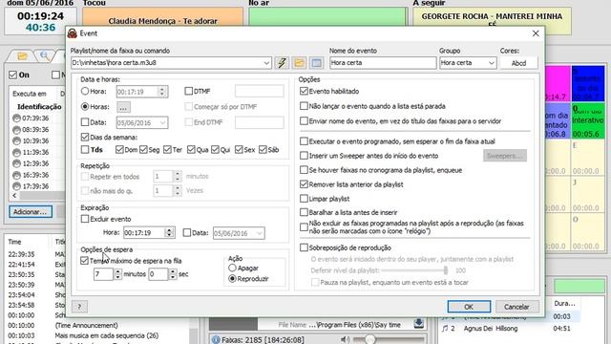Viewport: 611px width, 344px height.
Task: Enable Sobreposição de reprodução checkbox
Action: point(304,247)
